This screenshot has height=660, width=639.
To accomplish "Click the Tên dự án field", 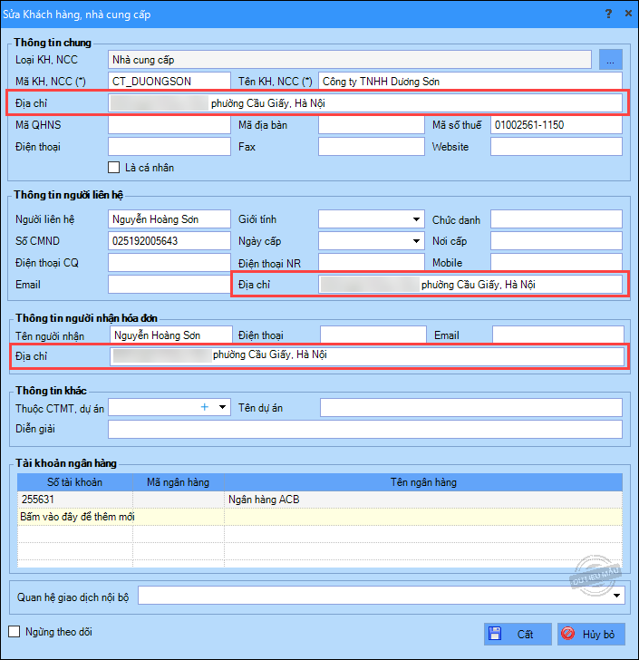I will click(x=471, y=407).
